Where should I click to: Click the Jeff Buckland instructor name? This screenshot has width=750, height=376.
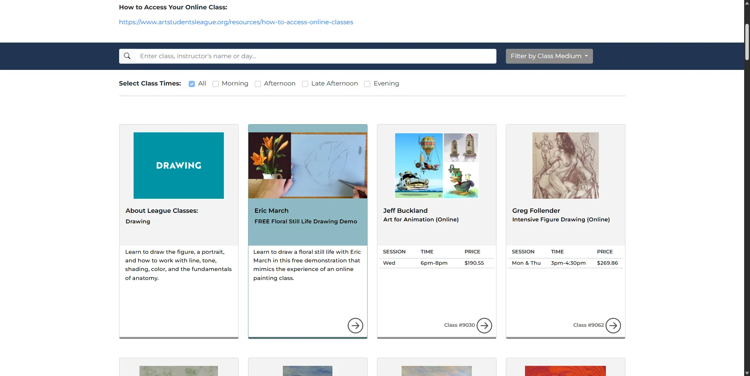pyautogui.click(x=405, y=211)
